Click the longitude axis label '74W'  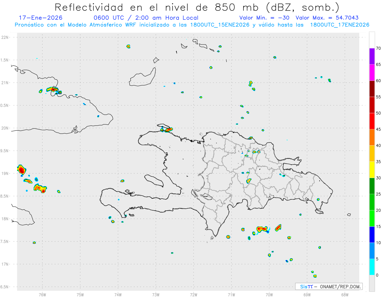pos(118,294)
